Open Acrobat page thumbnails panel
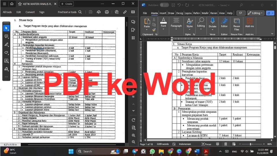 pyautogui.click(x=133, y=38)
